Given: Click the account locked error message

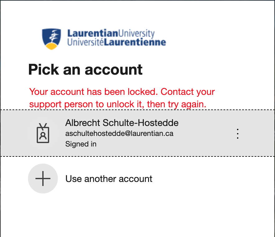Looking at the screenshot, I should [122, 98].
